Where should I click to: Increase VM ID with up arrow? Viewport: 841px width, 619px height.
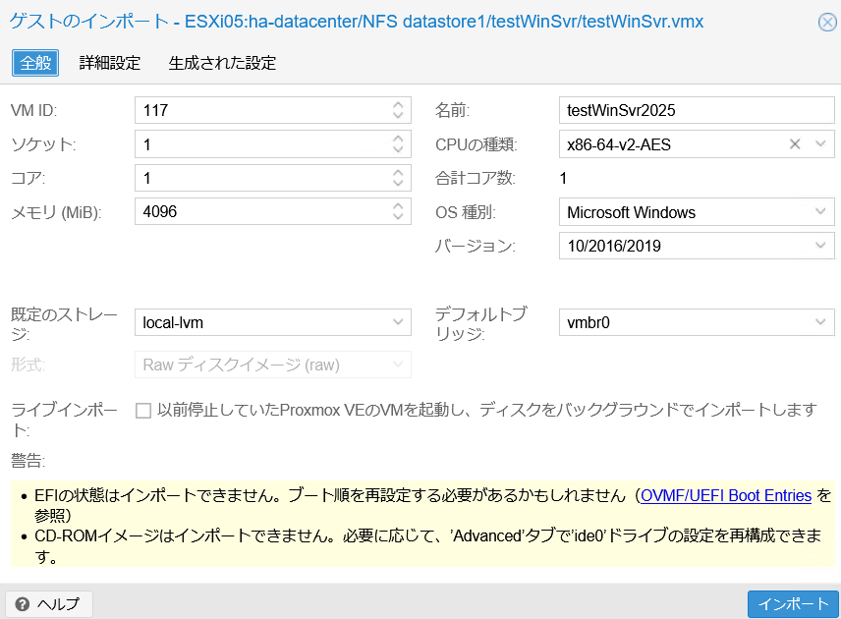pyautogui.click(x=398, y=105)
